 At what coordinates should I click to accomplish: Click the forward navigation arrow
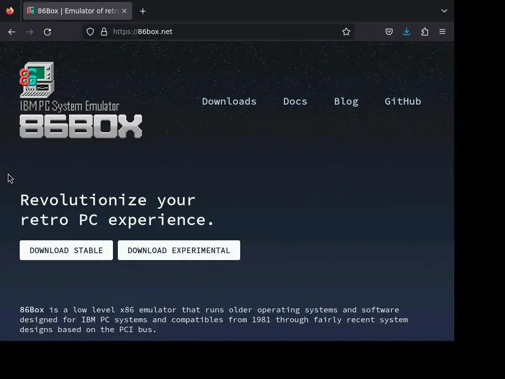pyautogui.click(x=30, y=32)
